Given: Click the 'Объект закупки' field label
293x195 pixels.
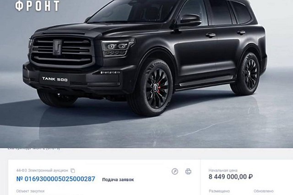Looking at the screenshot, I should click(x=30, y=191).
